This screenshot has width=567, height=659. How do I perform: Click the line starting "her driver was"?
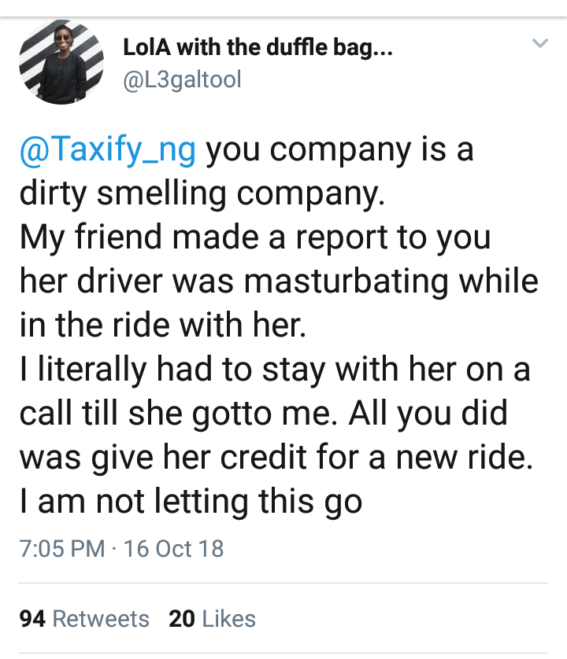[278, 282]
